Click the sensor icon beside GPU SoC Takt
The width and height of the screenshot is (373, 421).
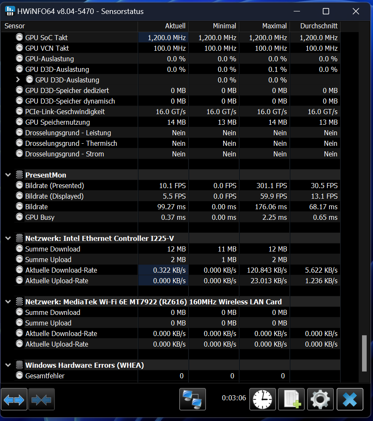19,37
